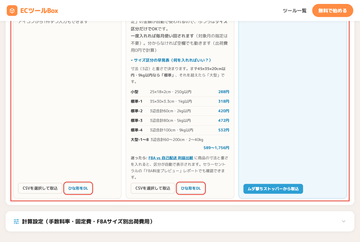360x242 pixels.
Task: Click the 無料で始める button
Action: tap(332, 11)
